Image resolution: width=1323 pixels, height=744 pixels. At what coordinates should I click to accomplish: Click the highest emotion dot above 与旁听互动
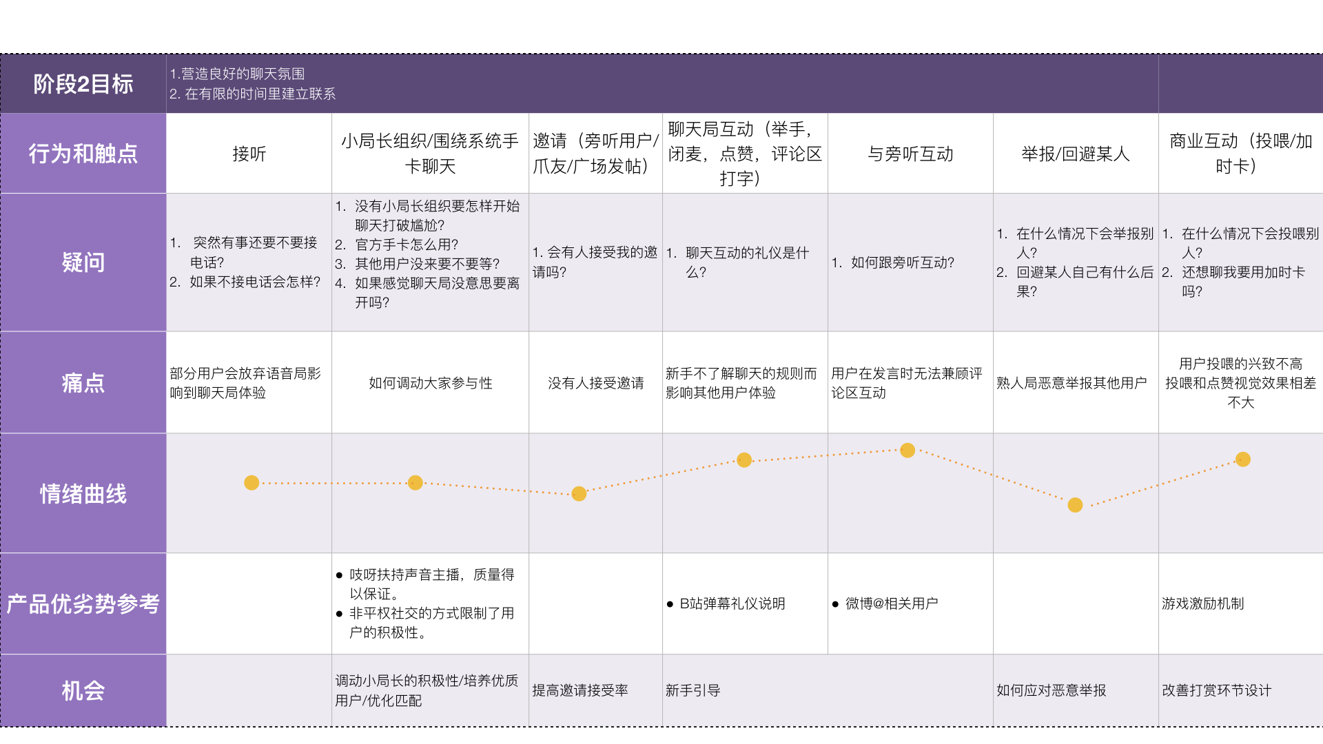click(907, 451)
